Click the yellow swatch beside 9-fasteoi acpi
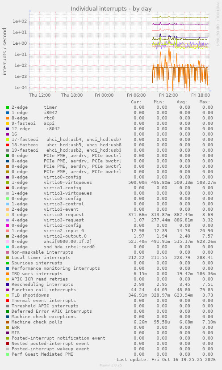This screenshot has height=370, width=222. tap(8, 123)
